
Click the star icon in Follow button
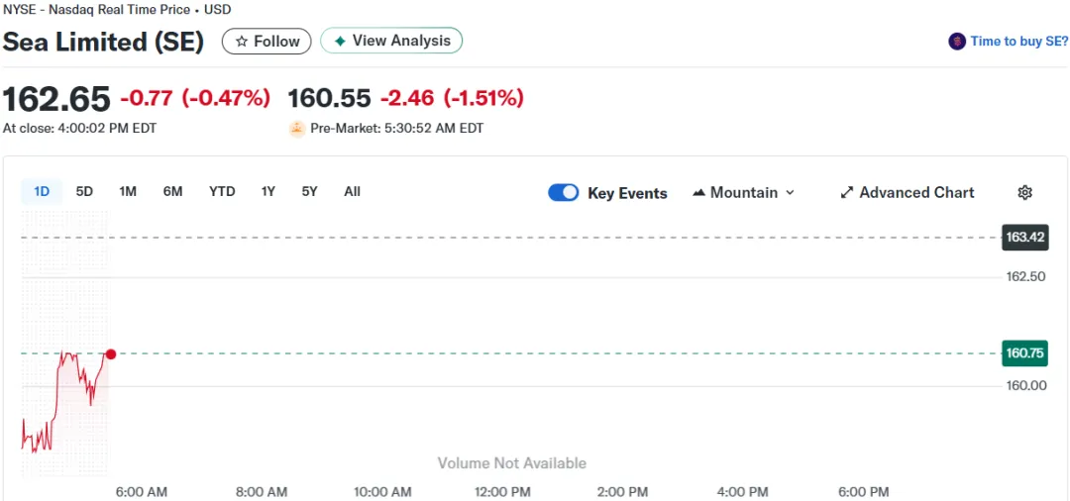click(x=242, y=42)
